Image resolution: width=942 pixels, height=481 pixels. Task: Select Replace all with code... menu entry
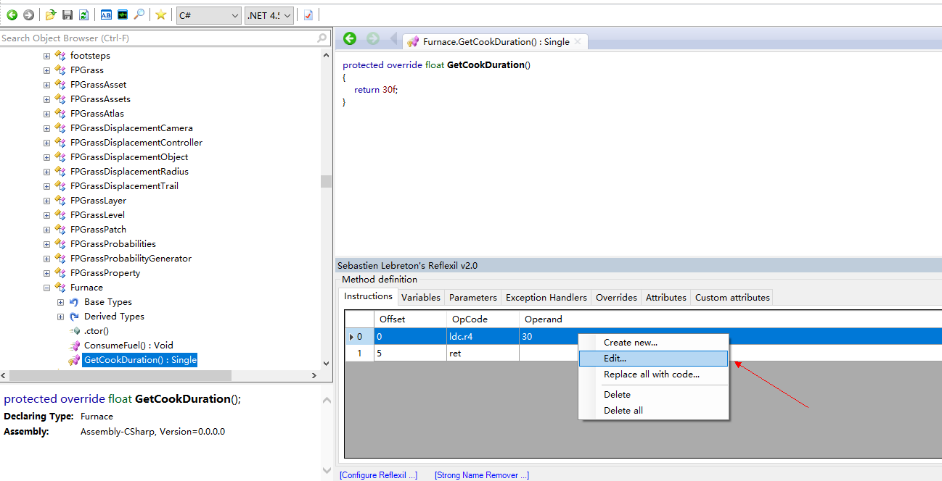651,375
